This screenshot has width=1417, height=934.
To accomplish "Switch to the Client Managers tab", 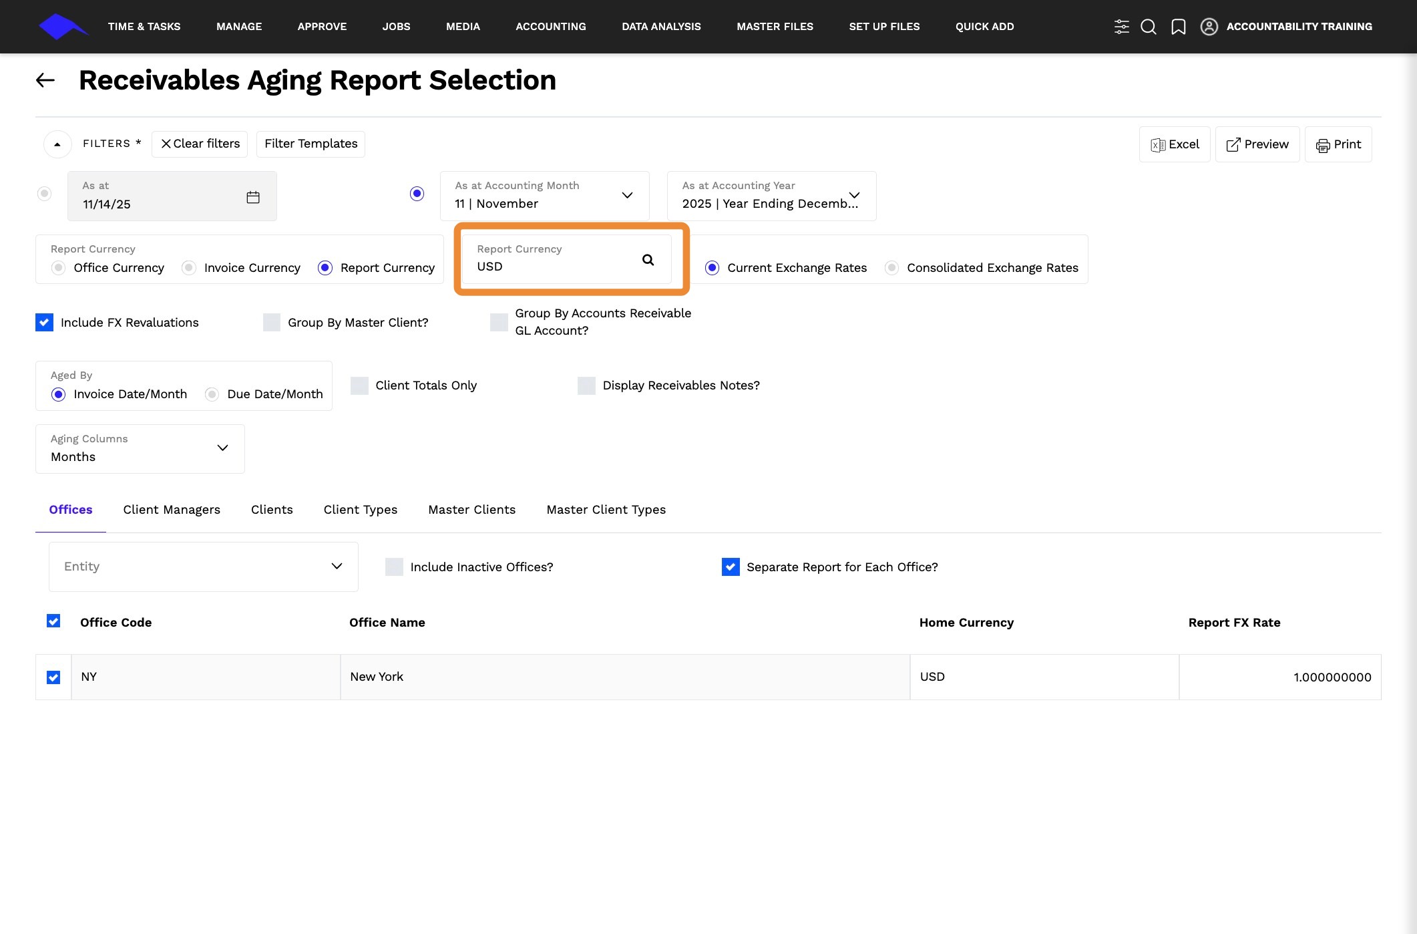I will click(x=172, y=510).
